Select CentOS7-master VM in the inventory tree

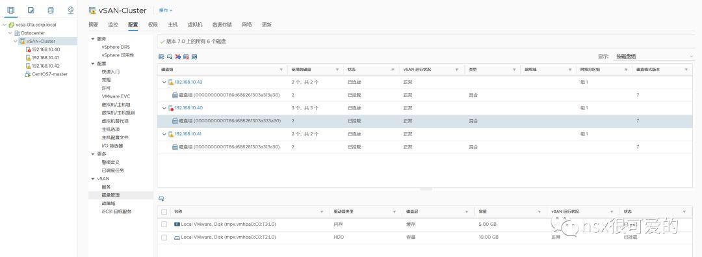49,74
